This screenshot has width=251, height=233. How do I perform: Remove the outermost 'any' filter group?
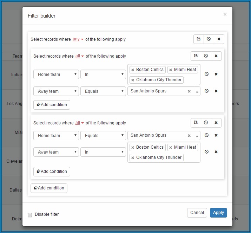(219, 39)
